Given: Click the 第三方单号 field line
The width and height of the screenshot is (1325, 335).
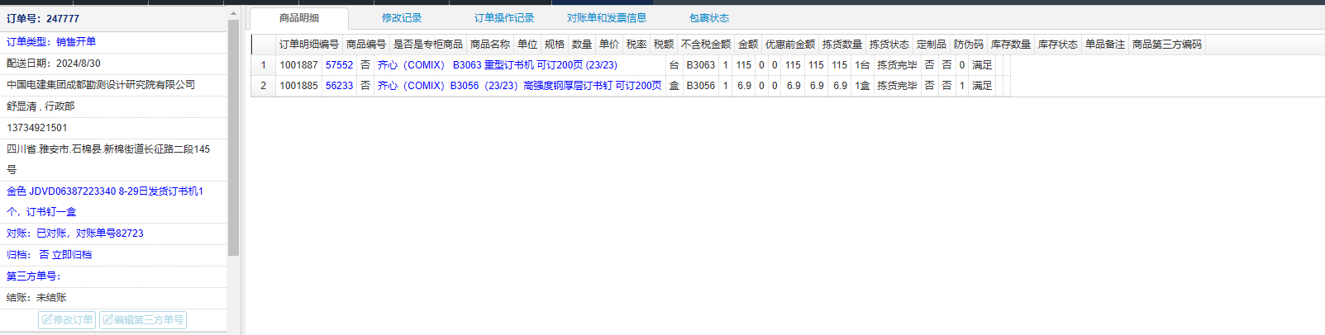Looking at the screenshot, I should tap(34, 276).
